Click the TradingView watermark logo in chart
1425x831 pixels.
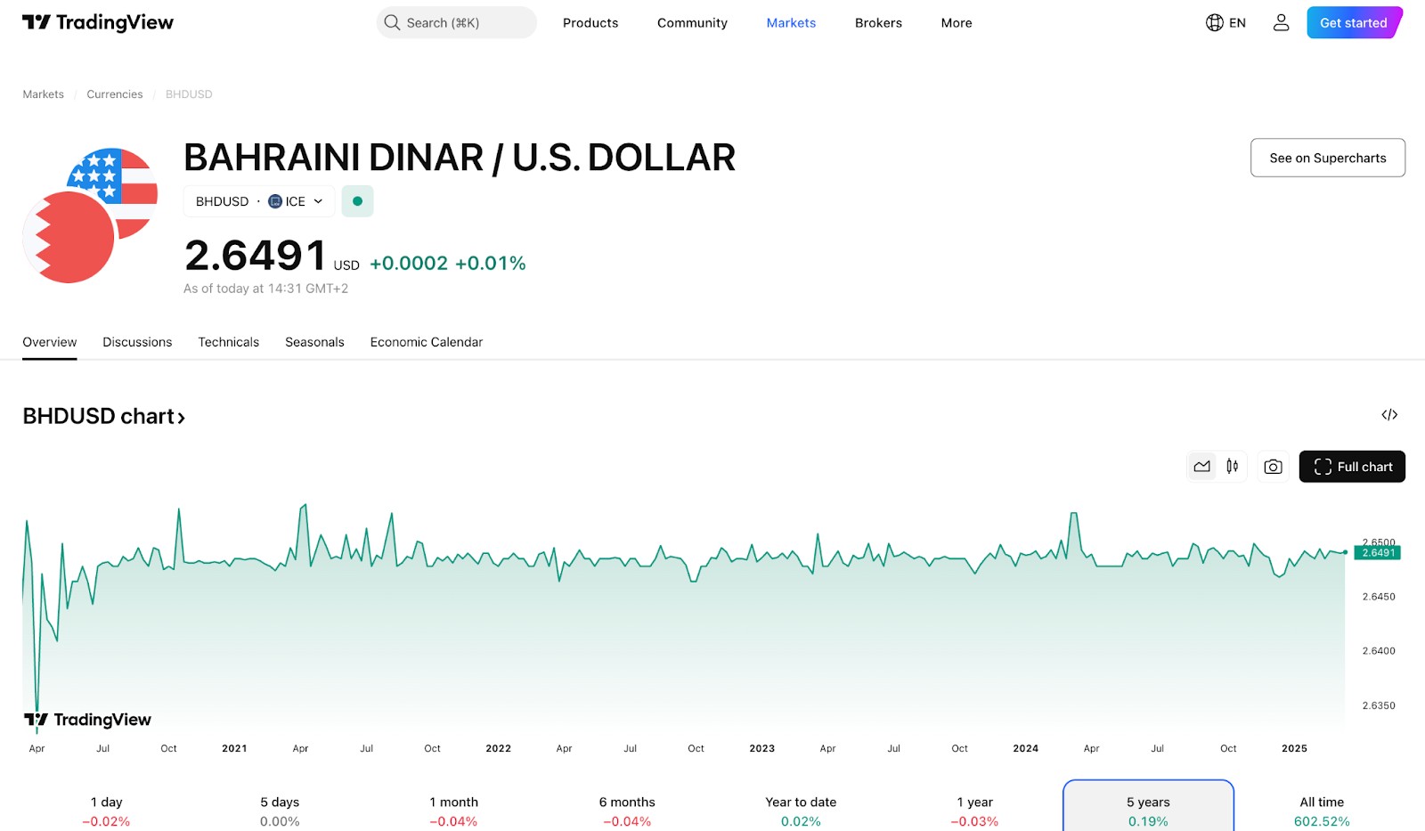[87, 720]
